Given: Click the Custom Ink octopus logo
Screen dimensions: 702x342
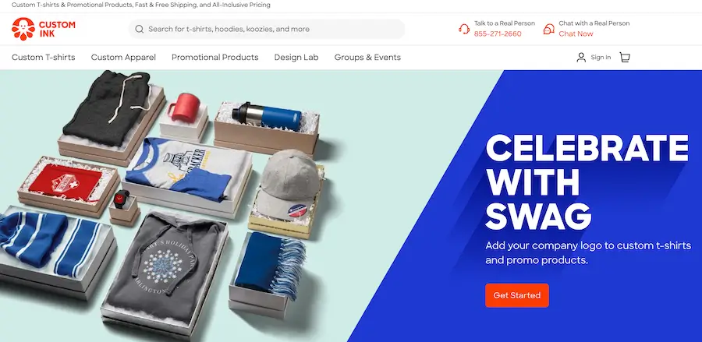Looking at the screenshot, I should tap(23, 29).
